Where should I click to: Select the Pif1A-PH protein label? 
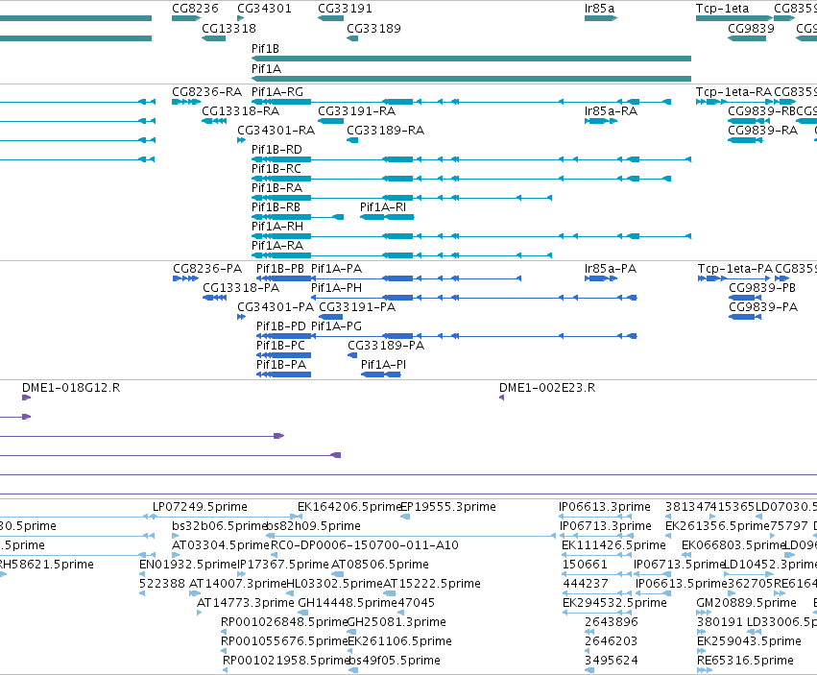tap(336, 288)
